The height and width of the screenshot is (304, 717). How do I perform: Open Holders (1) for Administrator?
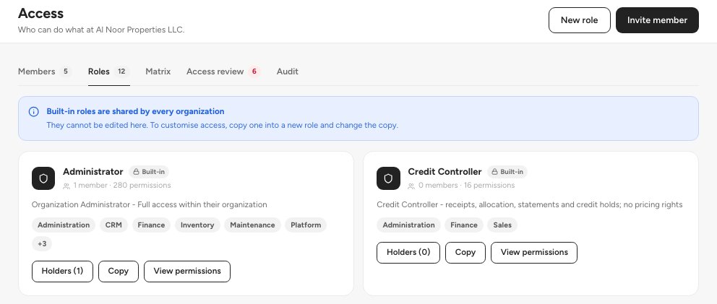[x=62, y=271]
